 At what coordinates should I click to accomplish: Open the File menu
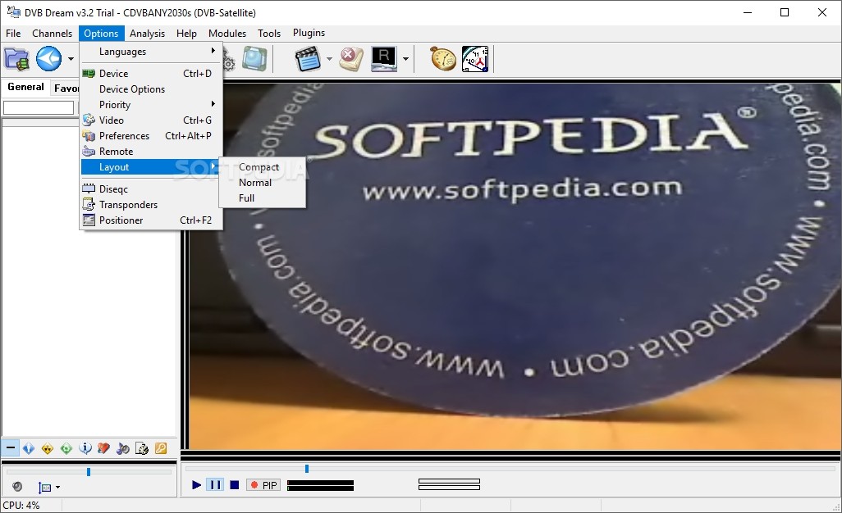[13, 34]
